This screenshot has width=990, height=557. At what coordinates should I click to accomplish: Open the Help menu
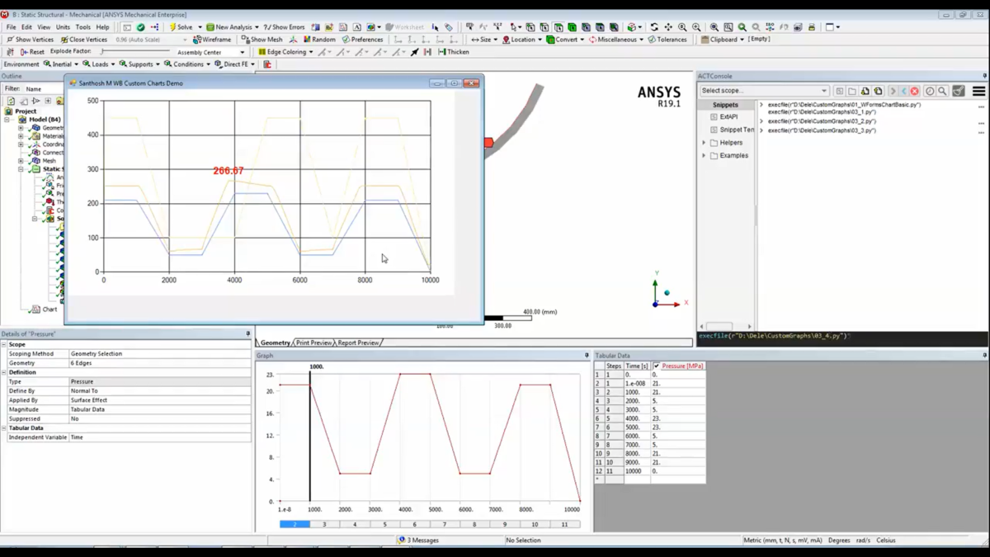point(102,27)
